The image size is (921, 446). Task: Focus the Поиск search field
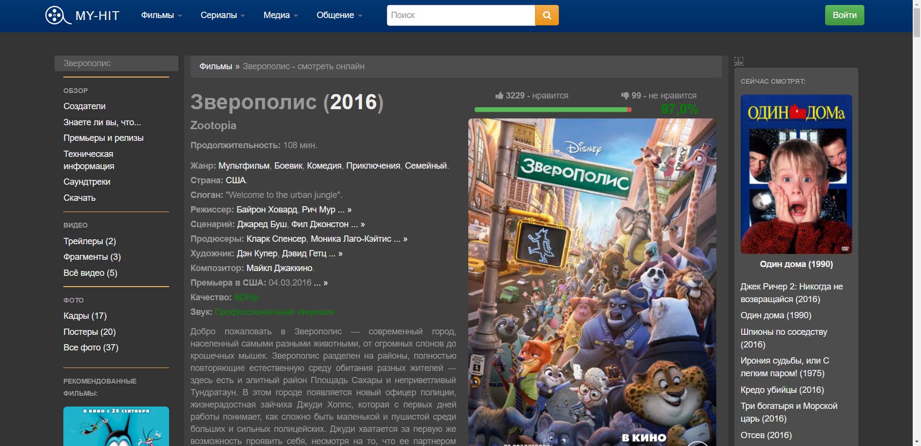461,15
